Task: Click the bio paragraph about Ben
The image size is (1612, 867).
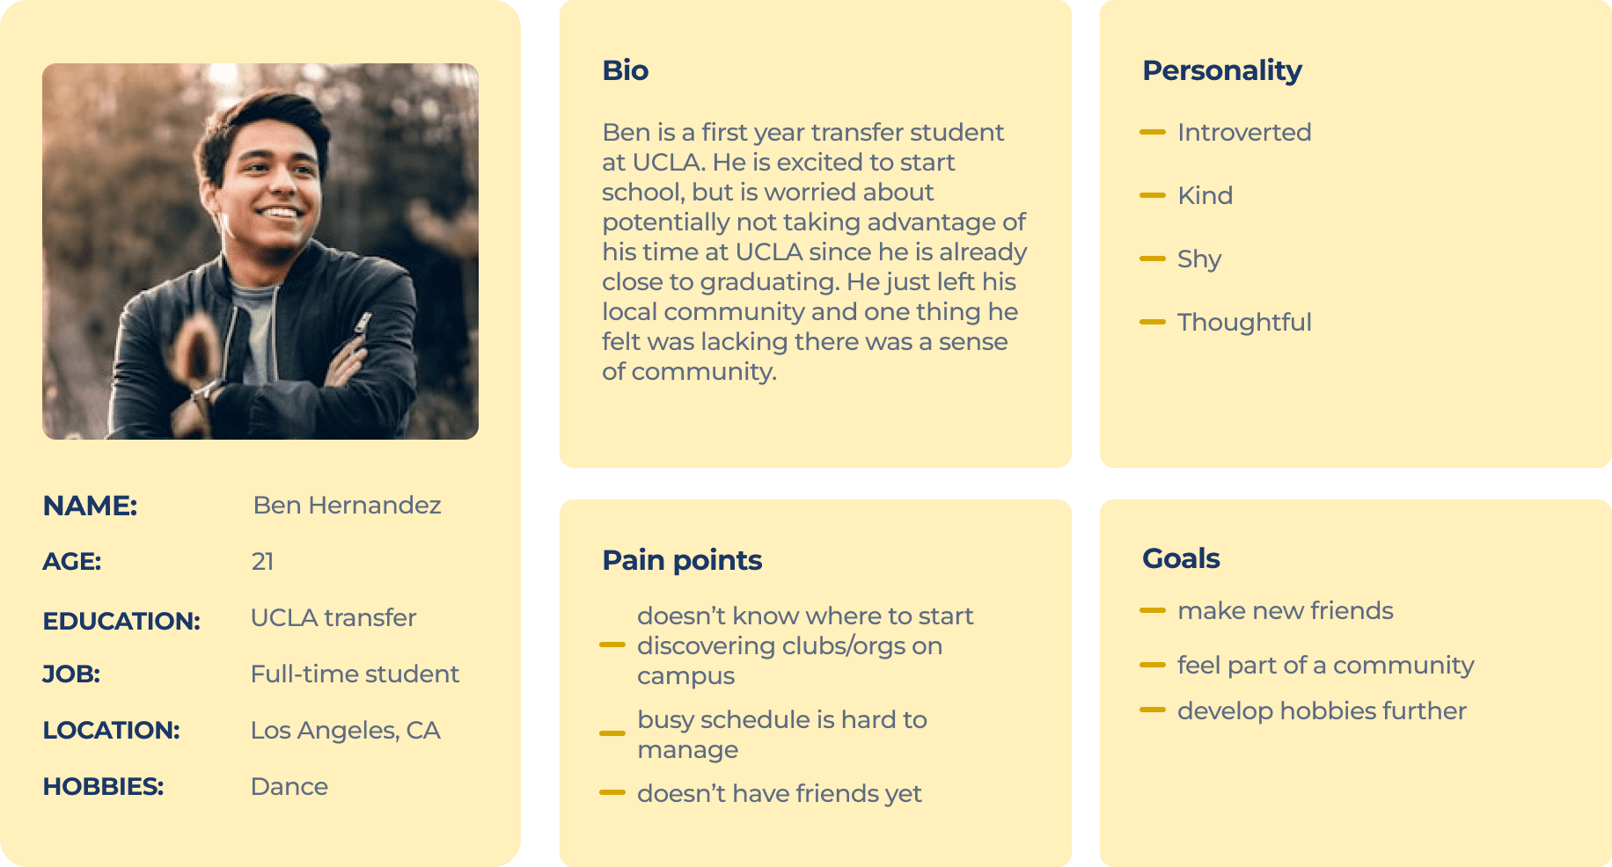Action: tap(814, 251)
